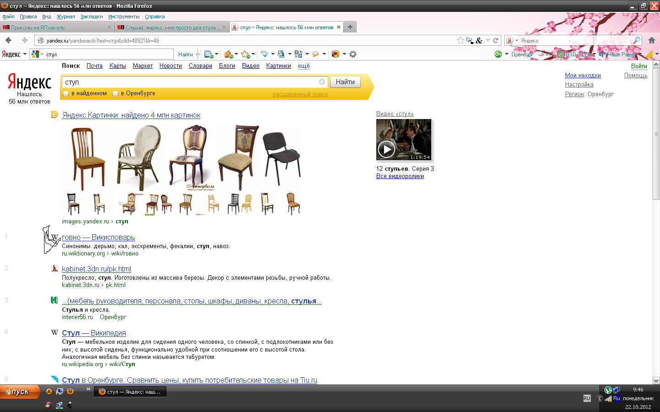
Task: Click the browser back arrow button
Action: [x=9, y=40]
